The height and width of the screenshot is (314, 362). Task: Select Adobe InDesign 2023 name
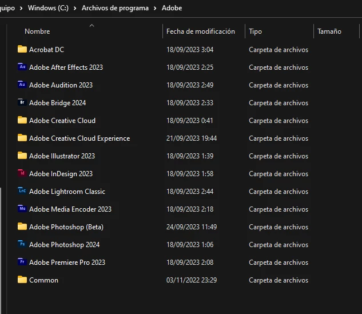61,174
